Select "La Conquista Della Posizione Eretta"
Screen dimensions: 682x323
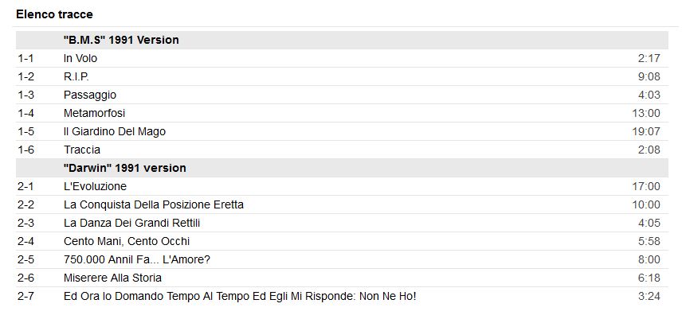pos(154,204)
